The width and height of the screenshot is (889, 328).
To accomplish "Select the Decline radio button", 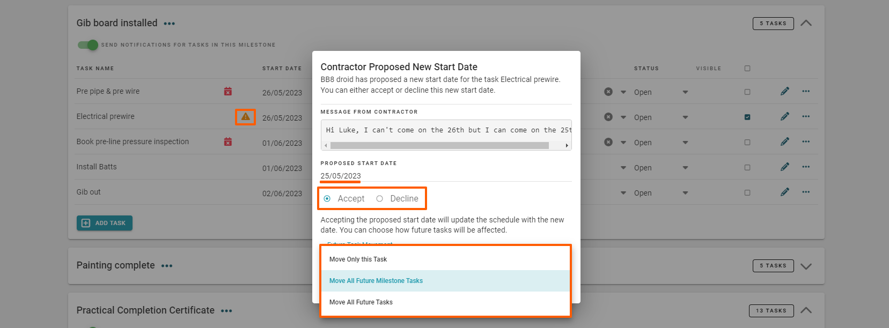I will click(x=380, y=199).
